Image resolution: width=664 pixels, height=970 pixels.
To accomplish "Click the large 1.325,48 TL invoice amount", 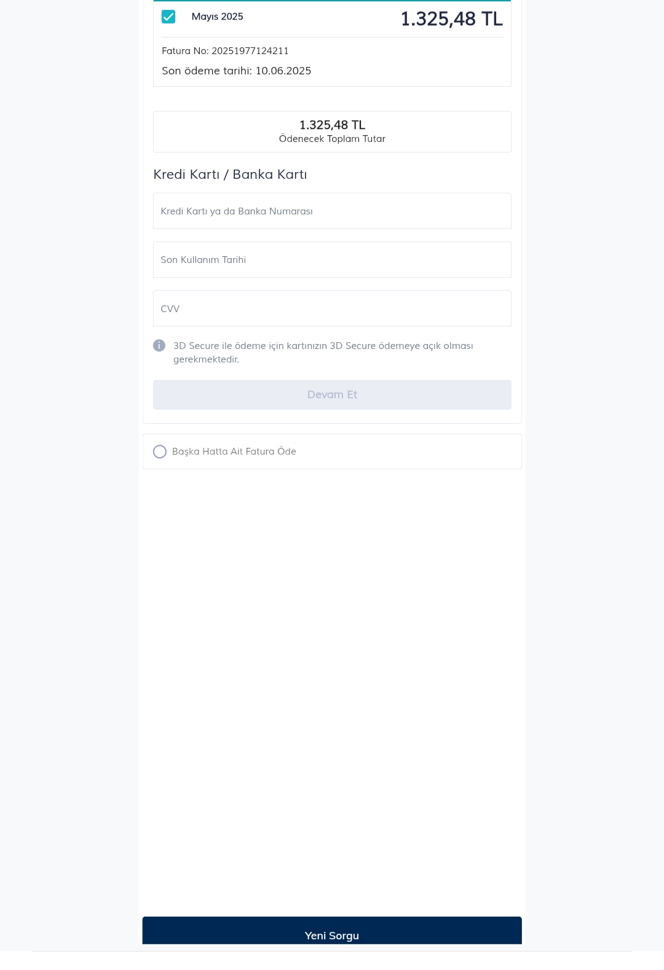I will (x=452, y=19).
